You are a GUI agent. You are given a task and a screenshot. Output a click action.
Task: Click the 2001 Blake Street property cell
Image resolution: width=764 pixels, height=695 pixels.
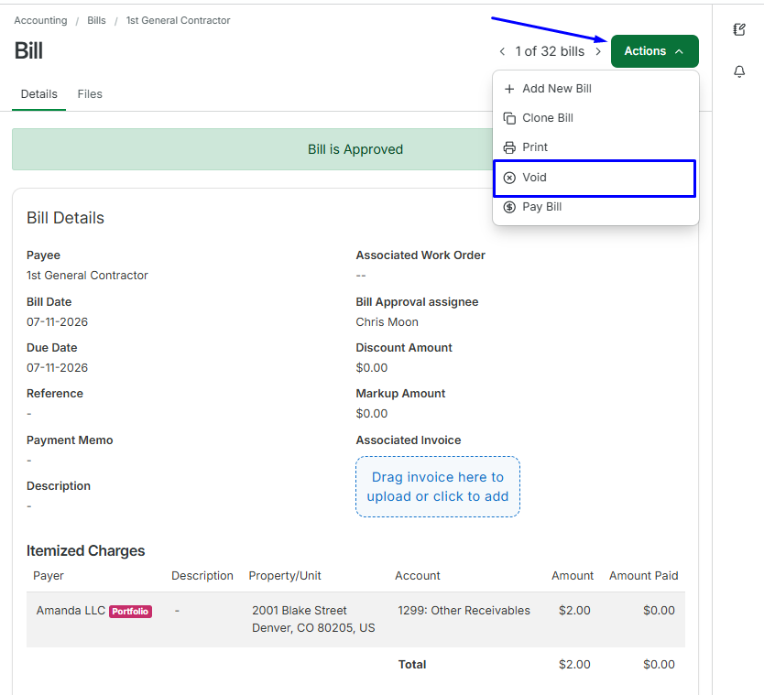coord(313,619)
